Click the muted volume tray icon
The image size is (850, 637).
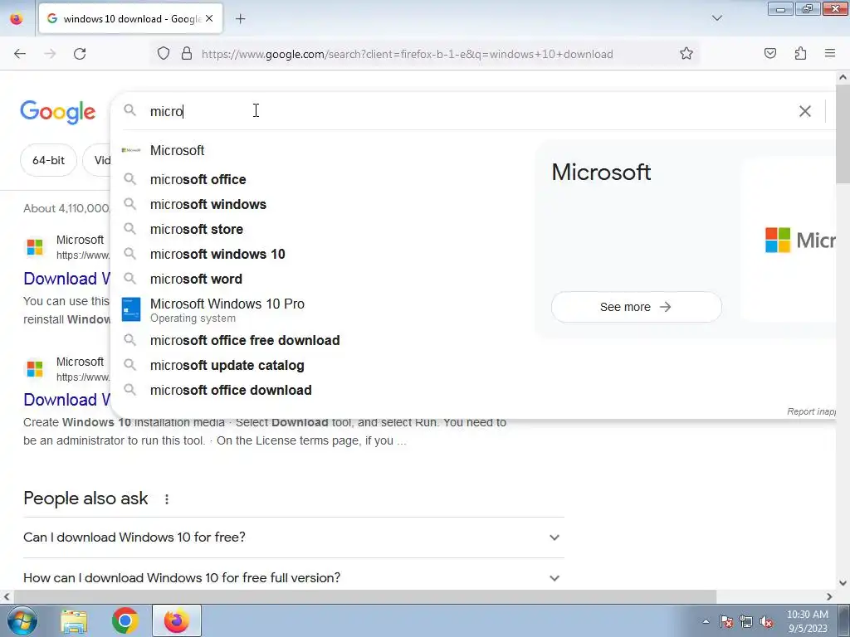(x=766, y=621)
